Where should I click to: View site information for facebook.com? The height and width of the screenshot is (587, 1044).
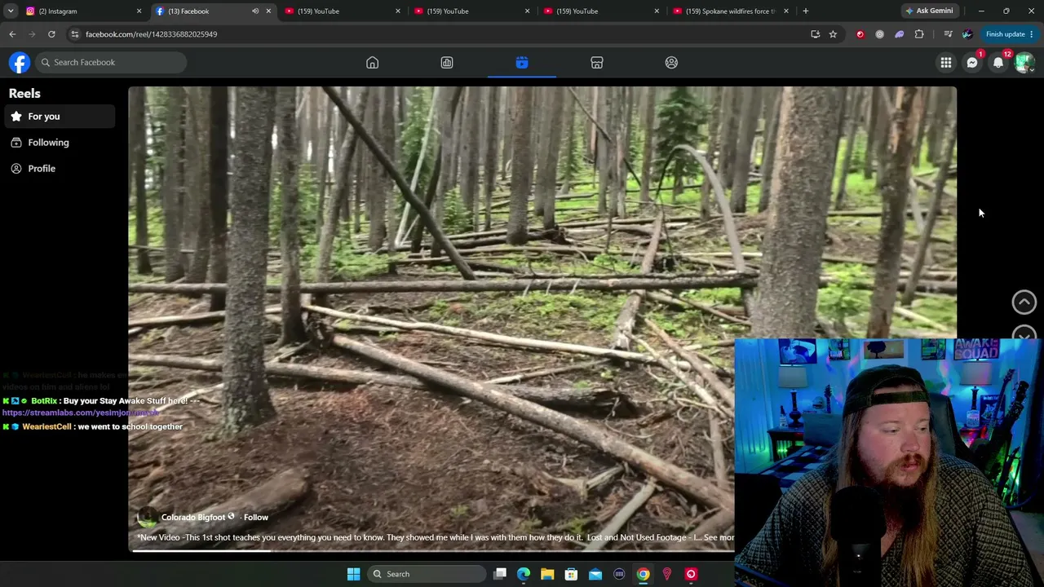point(74,34)
